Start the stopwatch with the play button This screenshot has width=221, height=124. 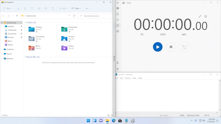tap(158, 47)
